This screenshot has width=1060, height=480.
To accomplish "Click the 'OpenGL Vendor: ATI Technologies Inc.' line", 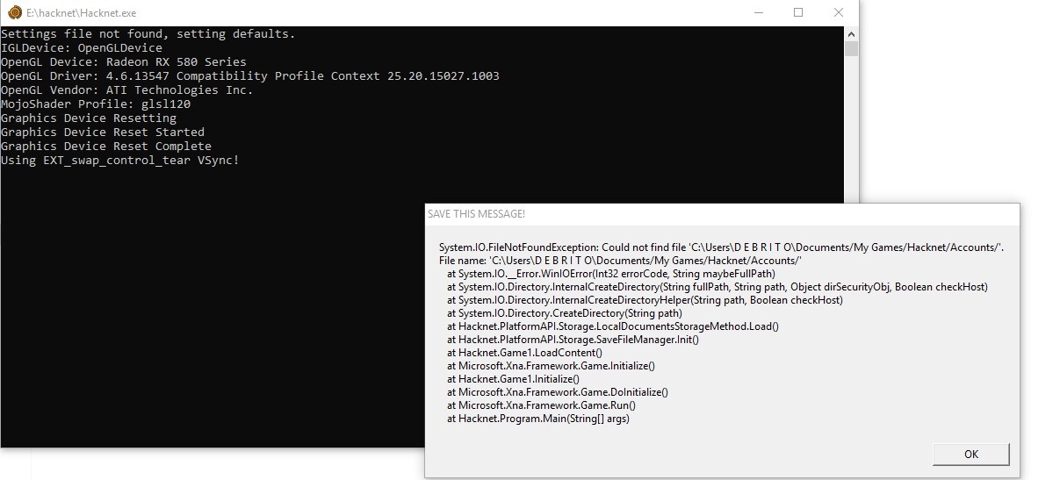I will tap(127, 90).
